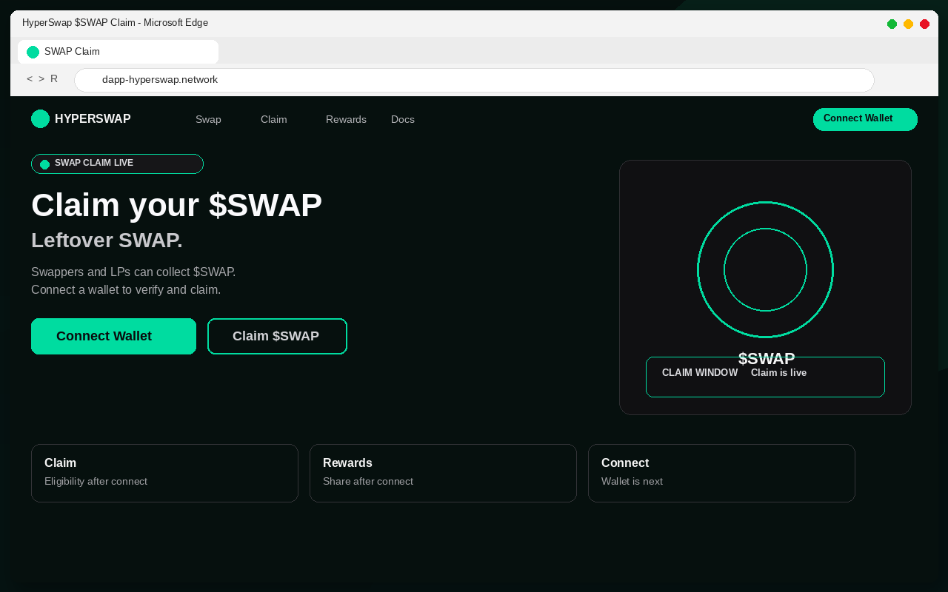948x592 pixels.
Task: Click the browser reload R button
Action: [54, 79]
